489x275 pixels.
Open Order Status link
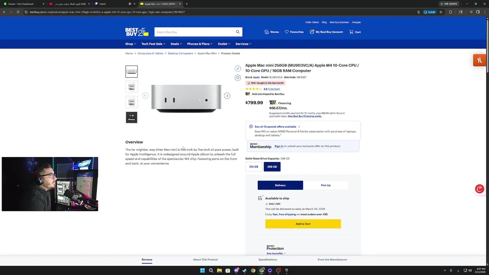click(312, 22)
